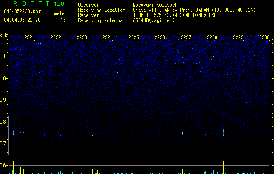Screen dimensions: 274x174
Task: Click the kHz axis unit label
Action: pos(4,35)
